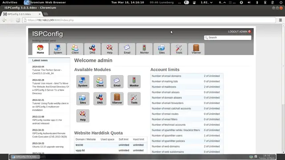
Task: Open the DNS module icon under Available Modules
Action: click(100, 99)
